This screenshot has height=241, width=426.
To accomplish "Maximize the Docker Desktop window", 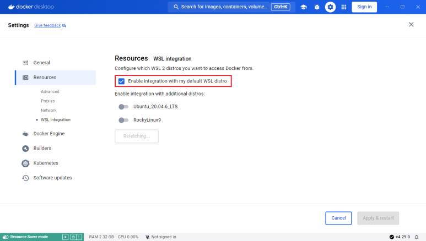I will [402, 7].
